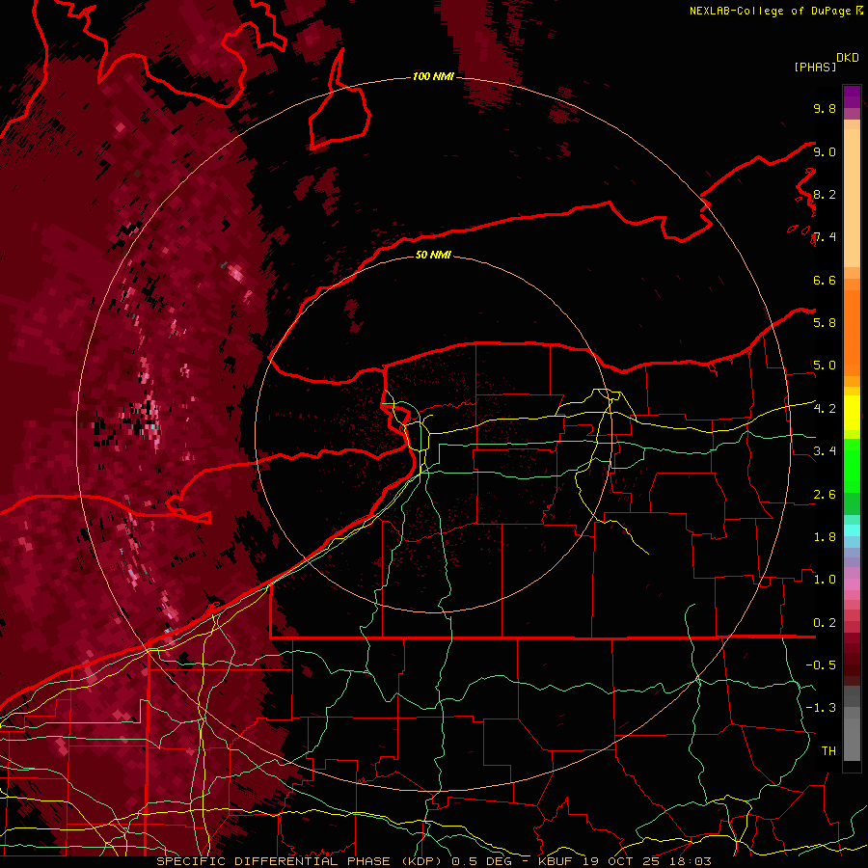Click the -0.5 color scale value
The height and width of the screenshot is (868, 868).
pos(821,665)
